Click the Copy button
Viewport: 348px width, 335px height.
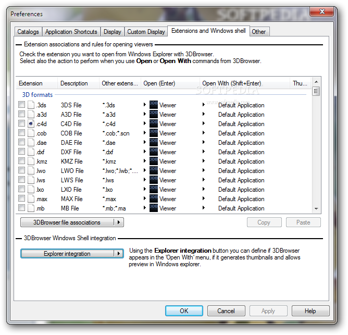[x=264, y=222]
